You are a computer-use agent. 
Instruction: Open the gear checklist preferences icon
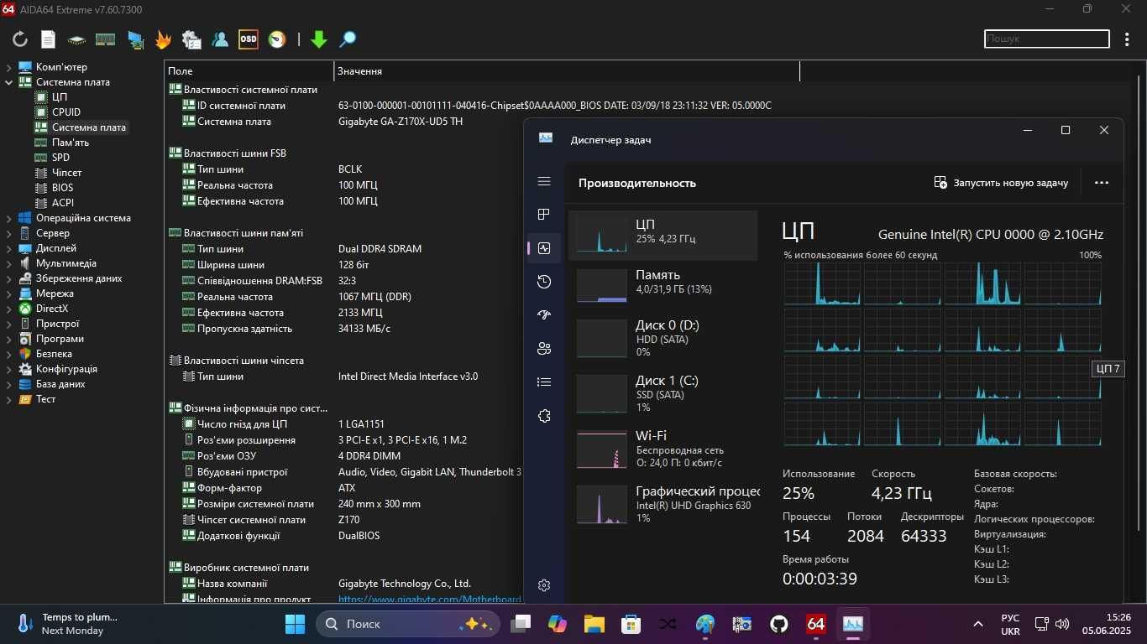pyautogui.click(x=191, y=39)
